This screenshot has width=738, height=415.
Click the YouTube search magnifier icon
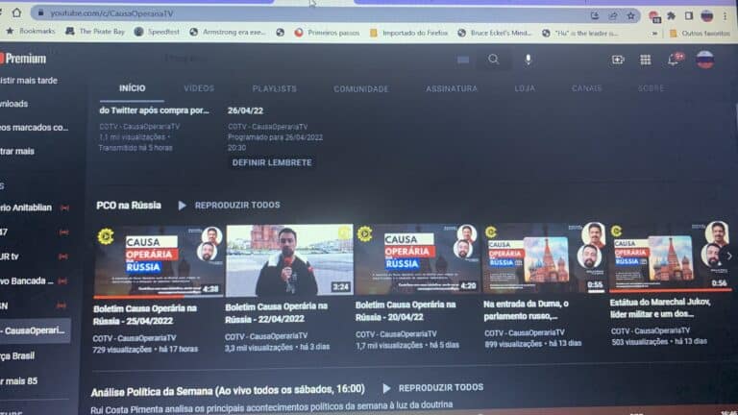493,60
